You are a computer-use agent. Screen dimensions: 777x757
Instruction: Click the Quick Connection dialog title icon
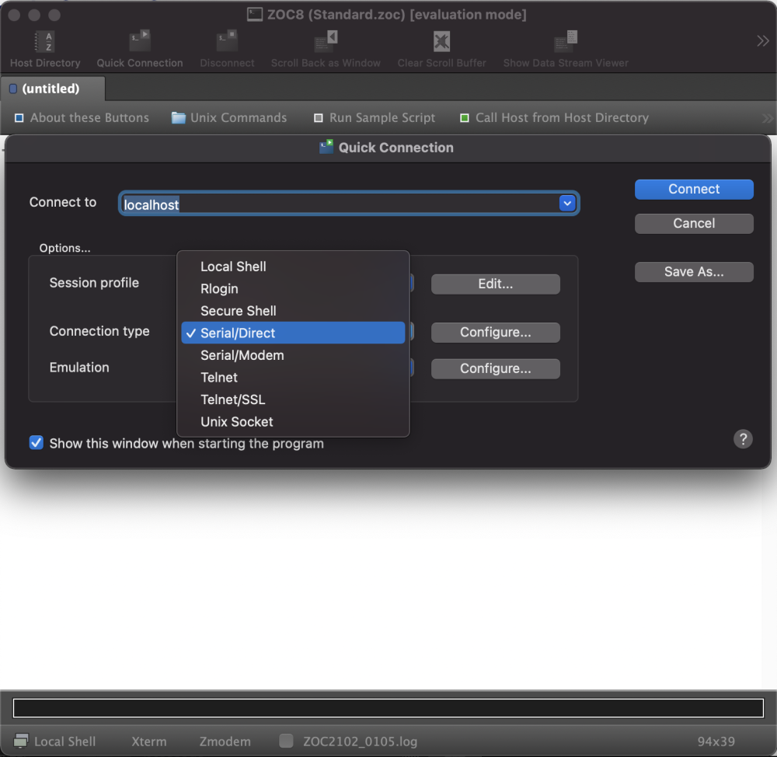[326, 147]
